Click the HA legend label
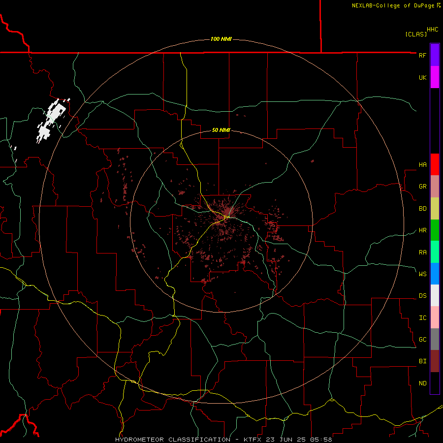Image resolution: width=443 pixels, height=443 pixels. click(x=422, y=164)
